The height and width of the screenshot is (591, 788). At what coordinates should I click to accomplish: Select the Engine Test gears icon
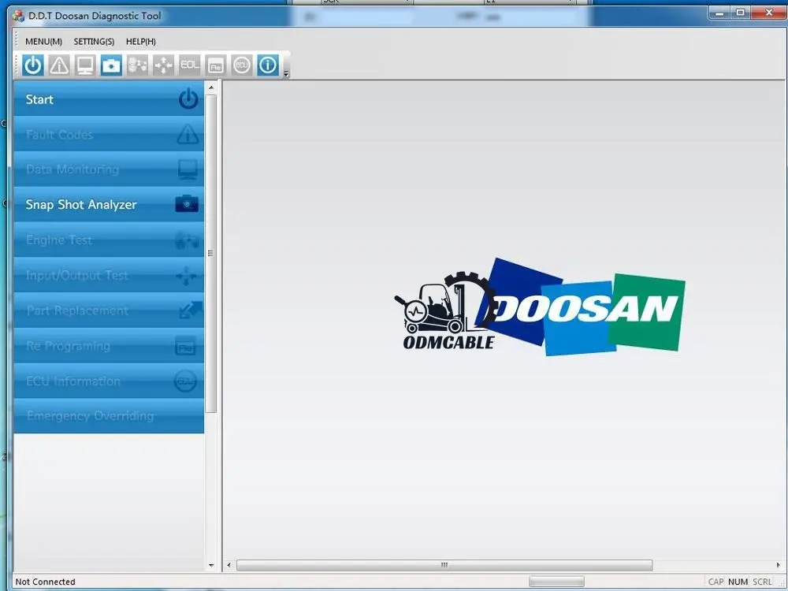[136, 65]
